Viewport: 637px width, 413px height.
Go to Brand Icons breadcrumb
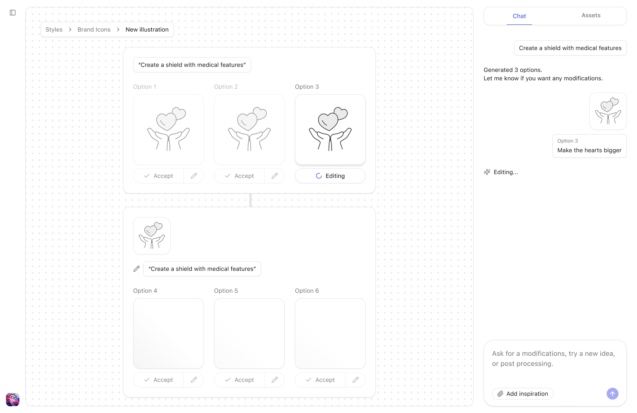click(x=94, y=29)
